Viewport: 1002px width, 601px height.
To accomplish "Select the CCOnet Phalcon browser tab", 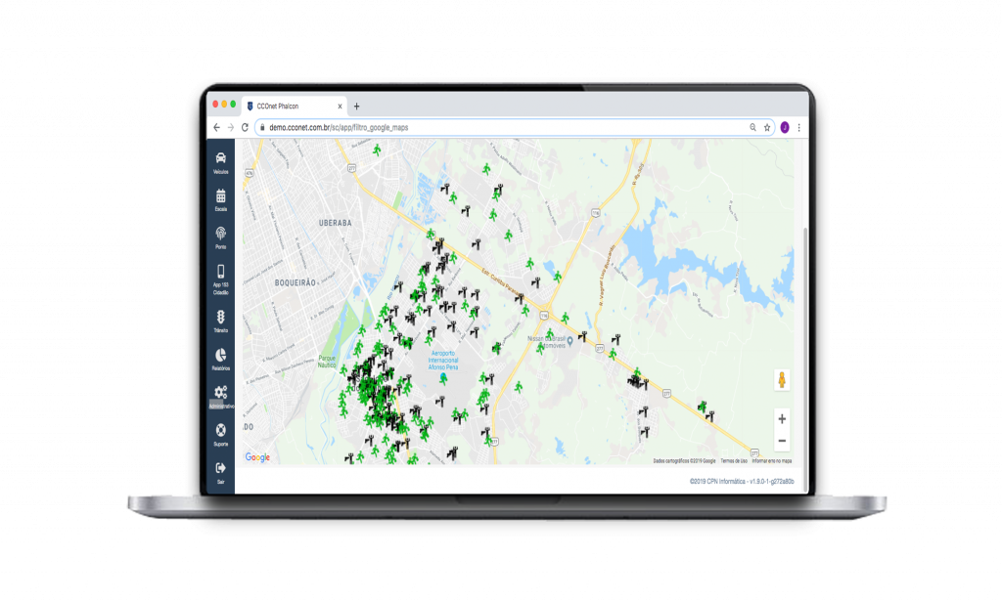I will pyautogui.click(x=289, y=107).
